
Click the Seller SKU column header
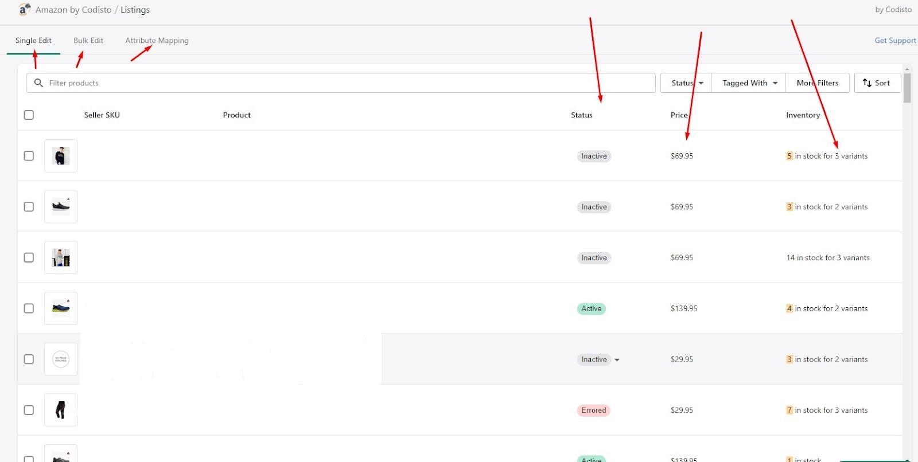tap(102, 115)
